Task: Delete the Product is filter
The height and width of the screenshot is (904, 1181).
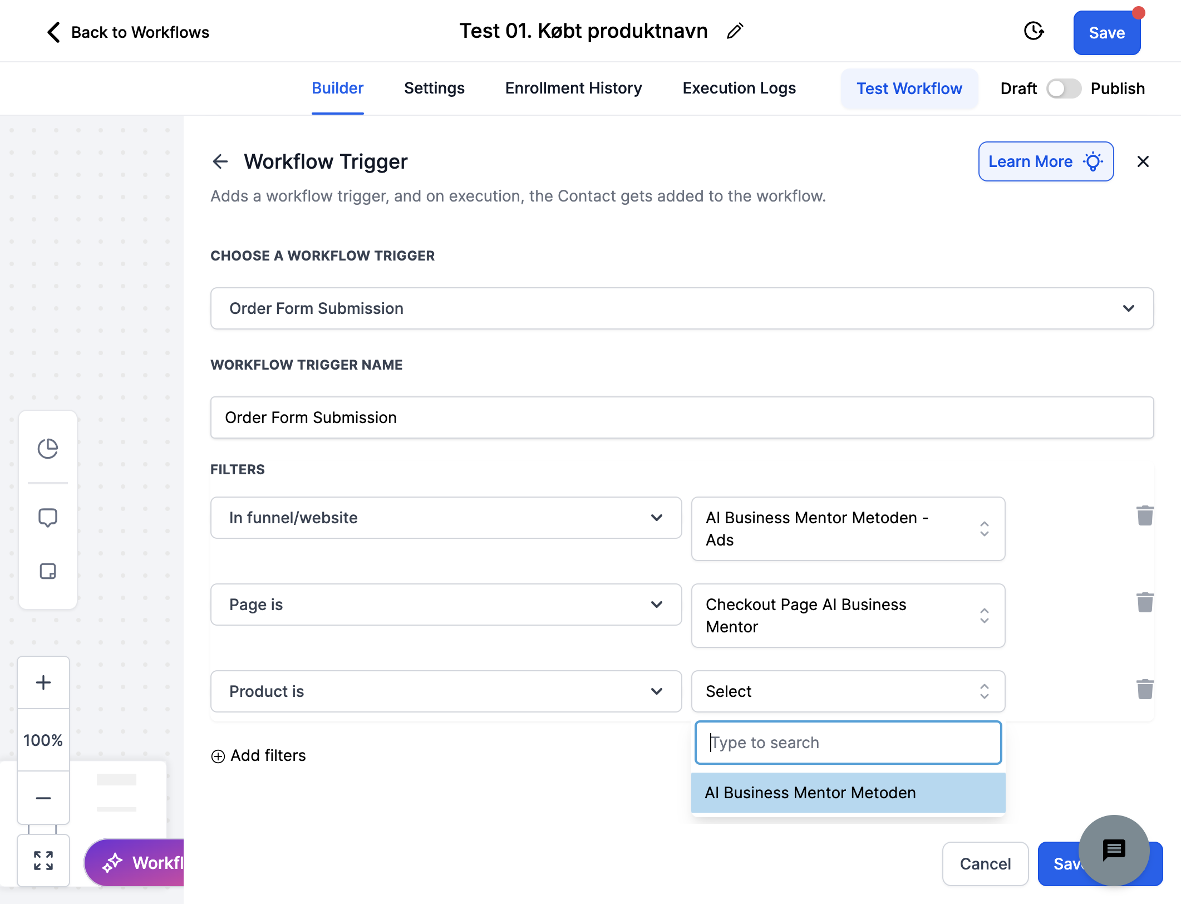Action: 1145,689
